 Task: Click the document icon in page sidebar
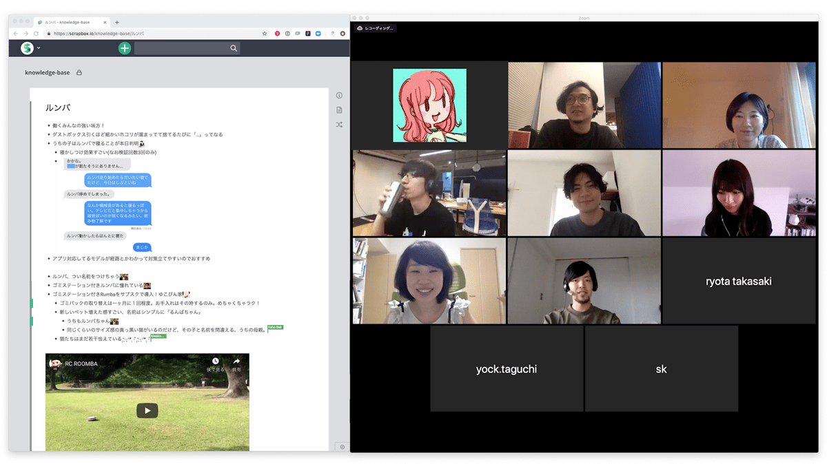point(339,110)
